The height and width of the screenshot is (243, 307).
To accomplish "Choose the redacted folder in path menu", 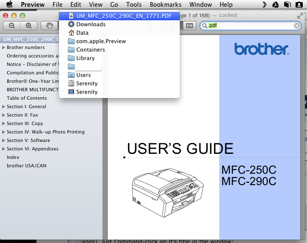I will point(119,66).
